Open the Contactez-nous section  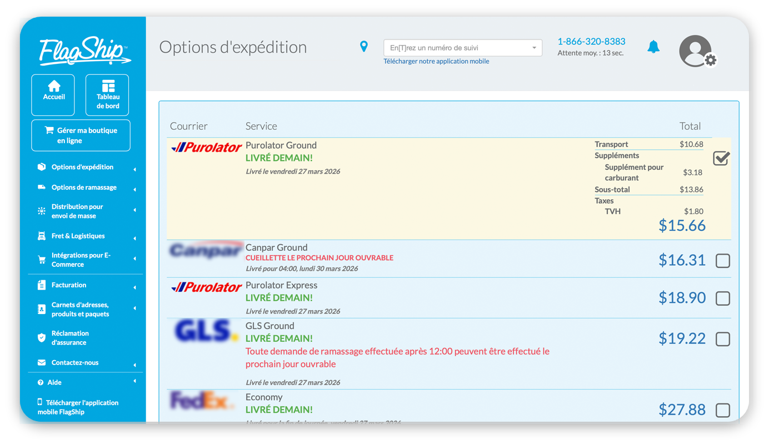coord(72,362)
